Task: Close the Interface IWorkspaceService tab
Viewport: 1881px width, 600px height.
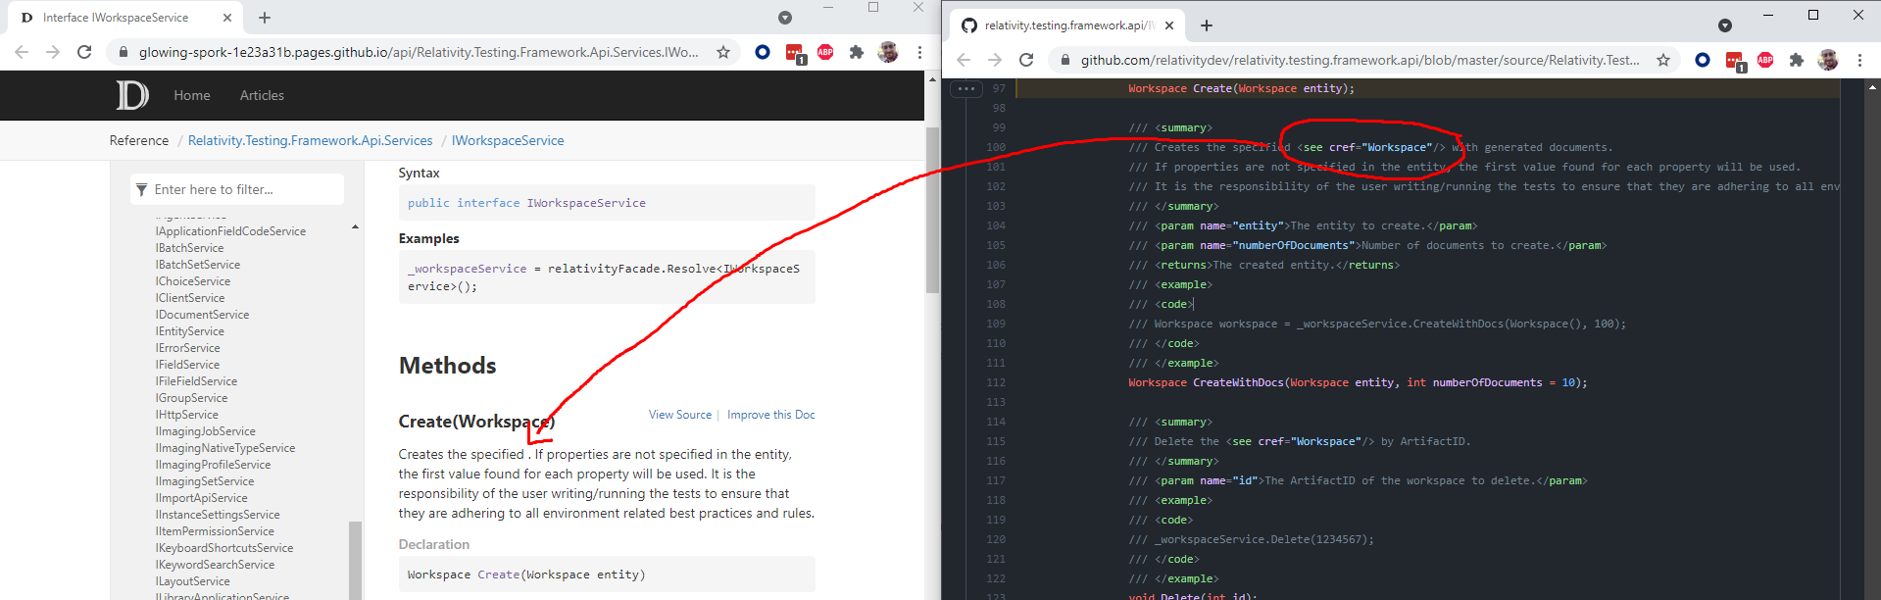Action: coord(227,18)
